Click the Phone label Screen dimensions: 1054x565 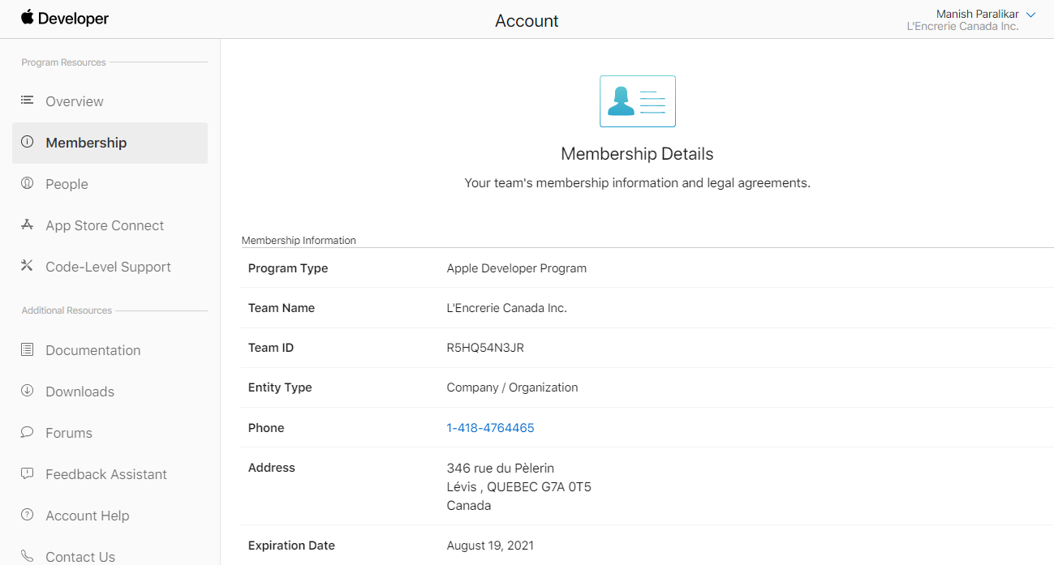click(266, 428)
